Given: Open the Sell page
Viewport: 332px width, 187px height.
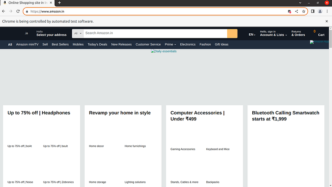Looking at the screenshot, I should point(45,44).
